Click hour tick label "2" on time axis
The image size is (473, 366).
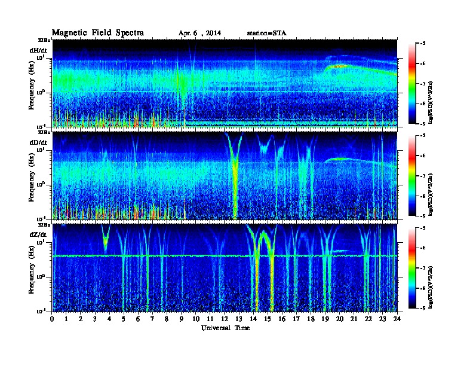coord(81,319)
